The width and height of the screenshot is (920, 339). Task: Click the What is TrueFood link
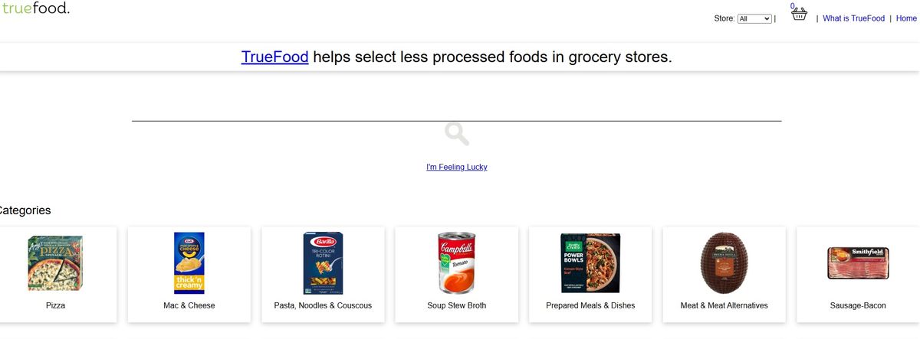(x=853, y=18)
